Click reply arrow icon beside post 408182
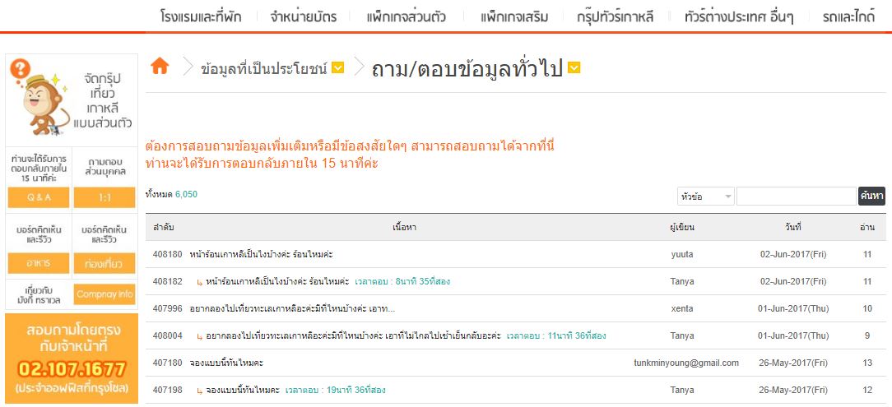The image size is (892, 407). [x=199, y=282]
